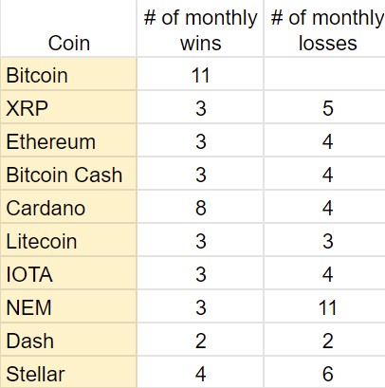Select the '# of monthly losses' header cell
Viewport: 385px width, 388px height.
point(324,28)
